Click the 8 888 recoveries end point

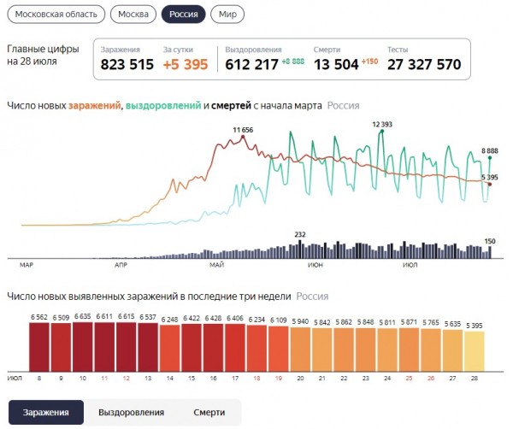489,158
